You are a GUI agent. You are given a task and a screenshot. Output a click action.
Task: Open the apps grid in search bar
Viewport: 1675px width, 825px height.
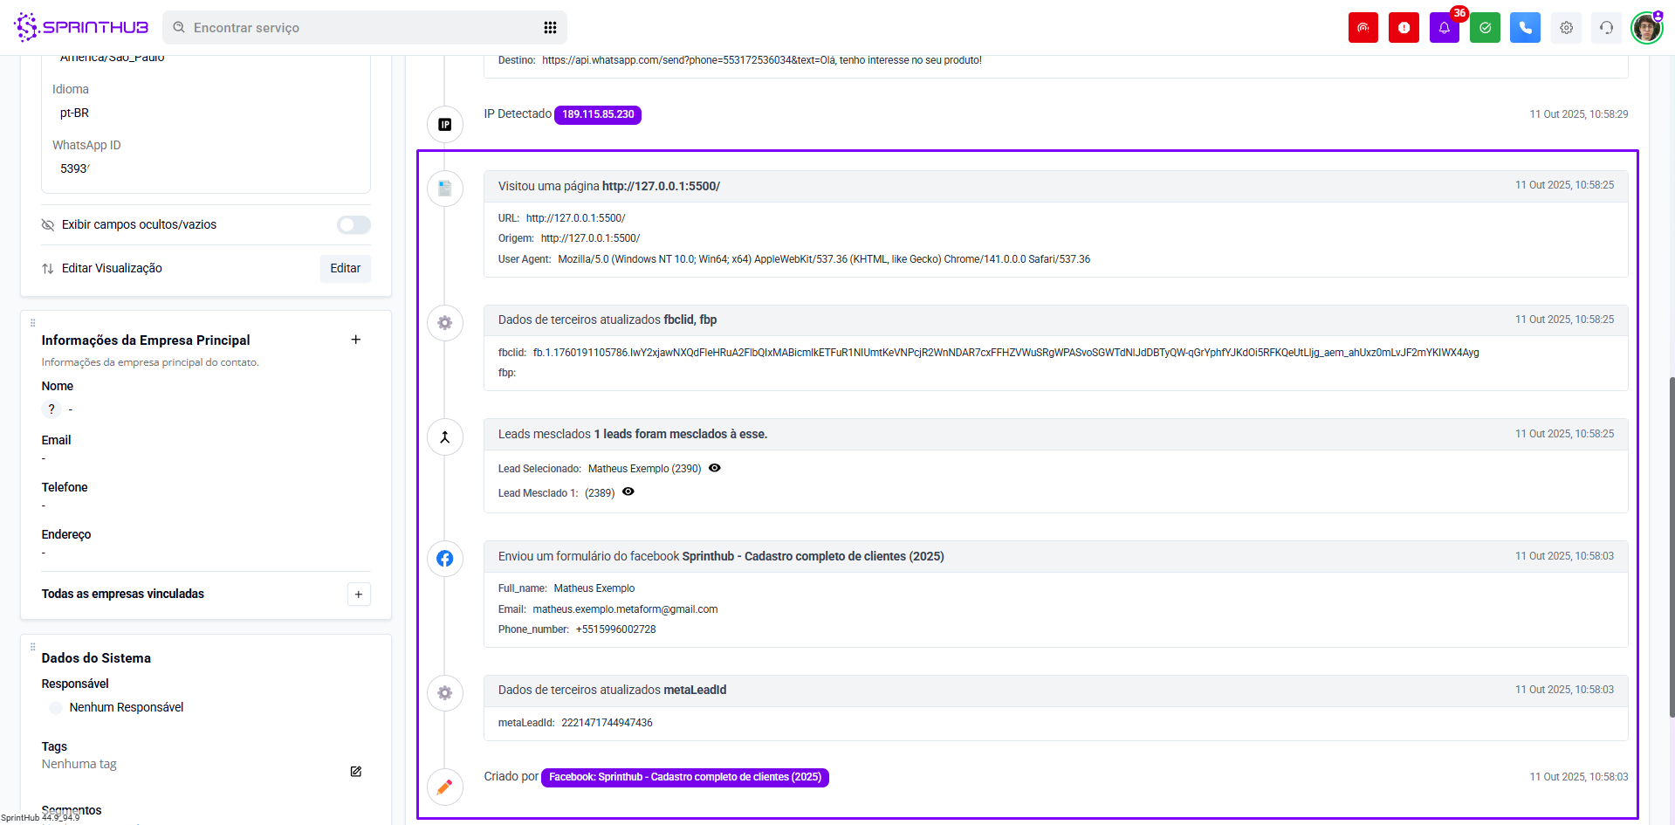[550, 28]
